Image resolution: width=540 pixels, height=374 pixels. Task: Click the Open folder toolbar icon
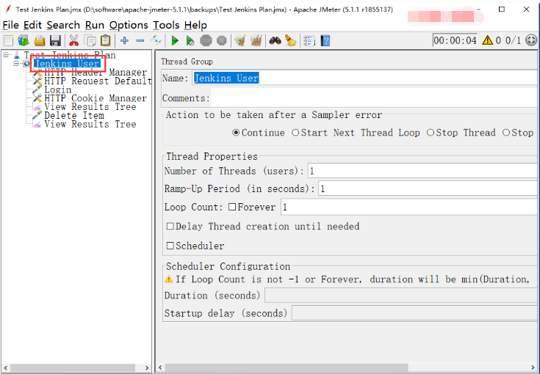coord(40,40)
